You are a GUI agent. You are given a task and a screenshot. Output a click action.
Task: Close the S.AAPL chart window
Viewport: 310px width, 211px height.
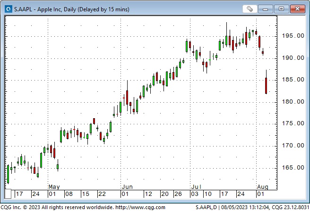click(x=297, y=9)
